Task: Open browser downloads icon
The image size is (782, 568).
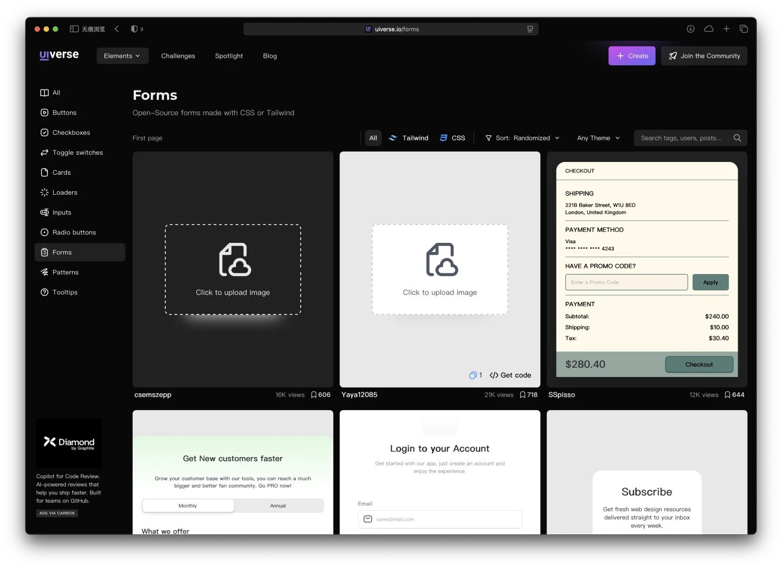Action: [x=690, y=29]
